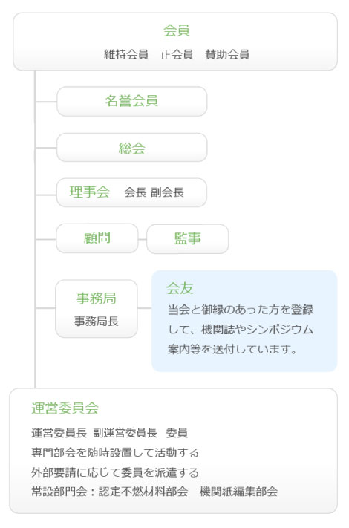This screenshot has height=528, width=349.
Task: Click the 会友 heading in blue box
Action: [180, 288]
